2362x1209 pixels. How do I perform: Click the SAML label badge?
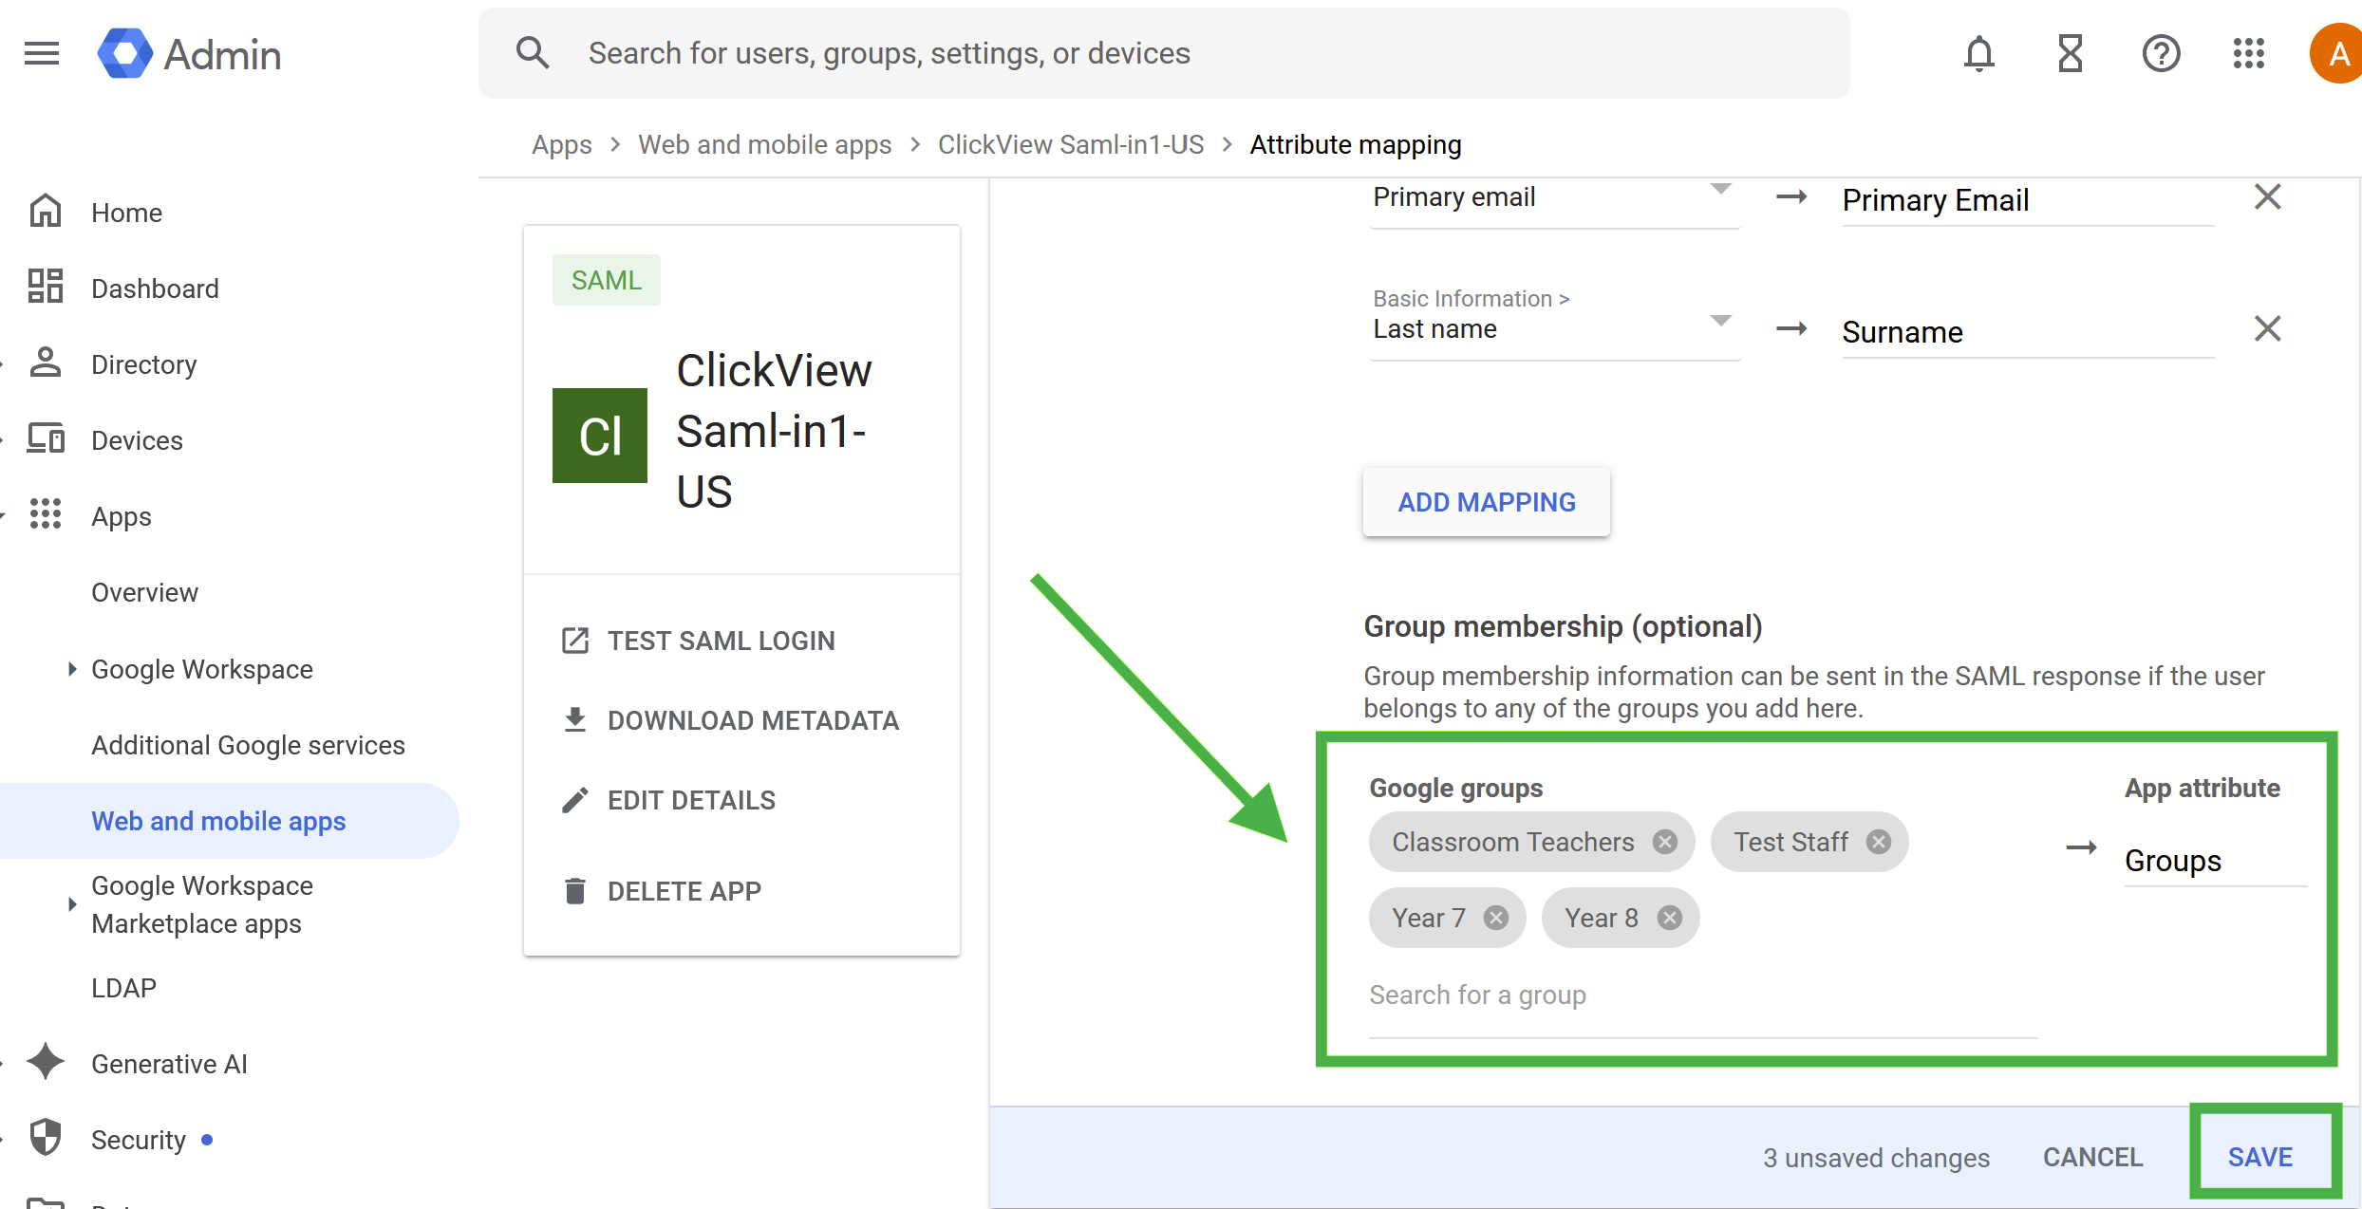point(607,280)
